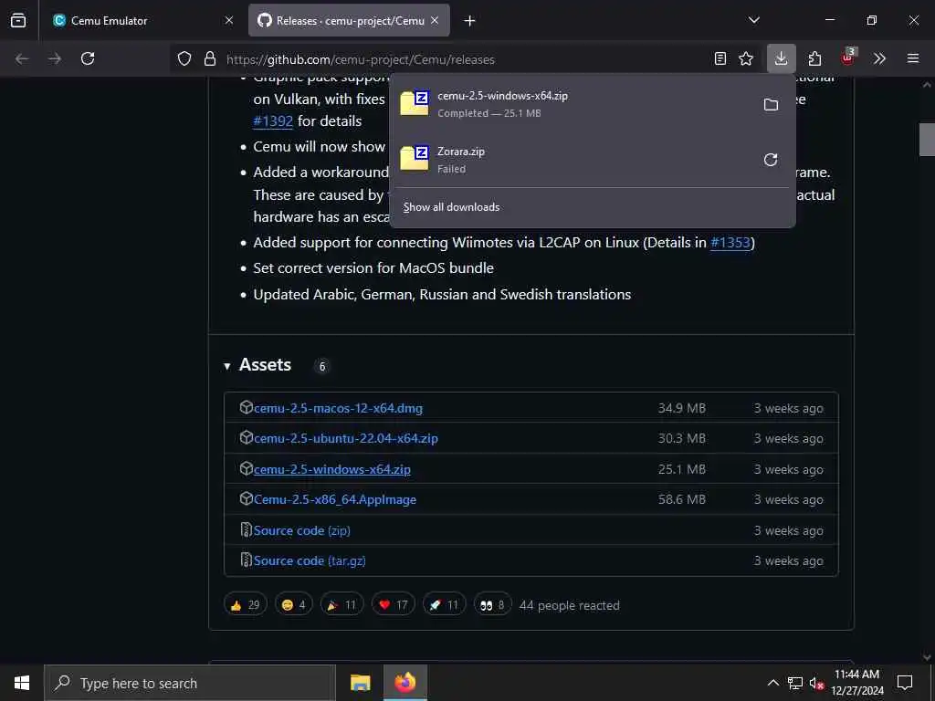The height and width of the screenshot is (701, 935).
Task: Add eyes reaction showing 8
Action: [x=492, y=605]
